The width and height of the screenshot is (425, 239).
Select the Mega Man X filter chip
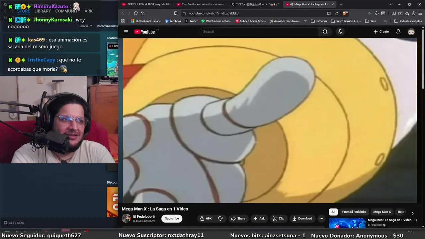click(382, 212)
